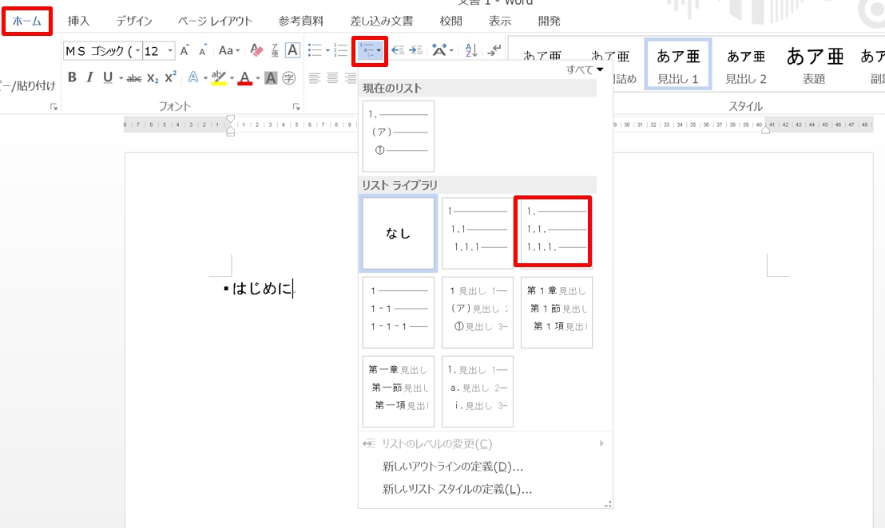Image resolution: width=885 pixels, height=528 pixels.
Task: Open the font size dropdown
Action: tap(170, 51)
